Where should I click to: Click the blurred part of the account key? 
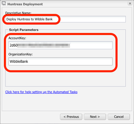(x=44, y=45)
